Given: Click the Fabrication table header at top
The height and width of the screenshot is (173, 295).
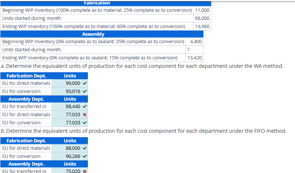Looking at the screenshot, I should 106,3.
